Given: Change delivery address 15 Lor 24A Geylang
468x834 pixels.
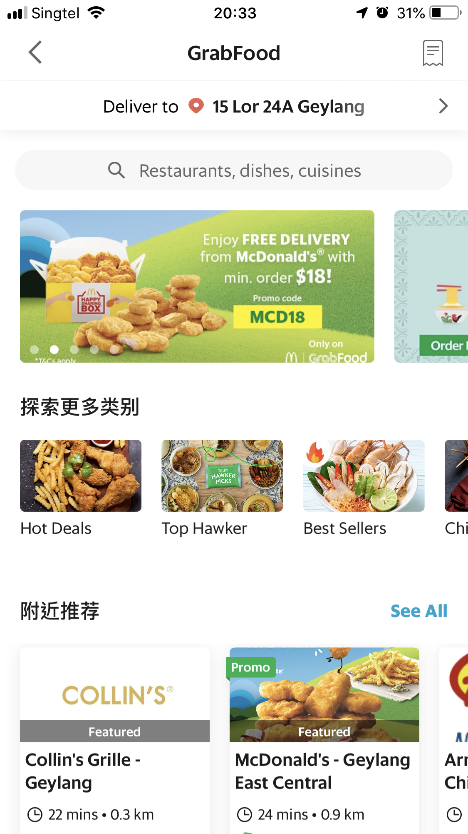Looking at the screenshot, I should click(x=288, y=107).
